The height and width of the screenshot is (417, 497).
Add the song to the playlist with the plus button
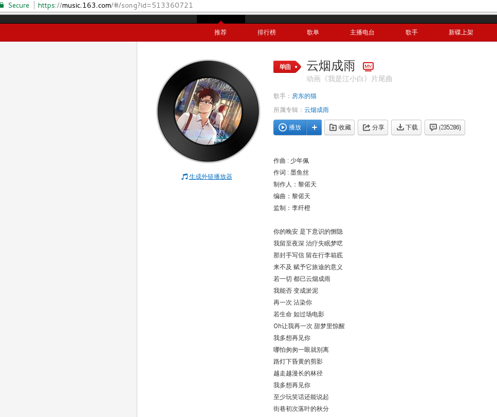pos(314,127)
